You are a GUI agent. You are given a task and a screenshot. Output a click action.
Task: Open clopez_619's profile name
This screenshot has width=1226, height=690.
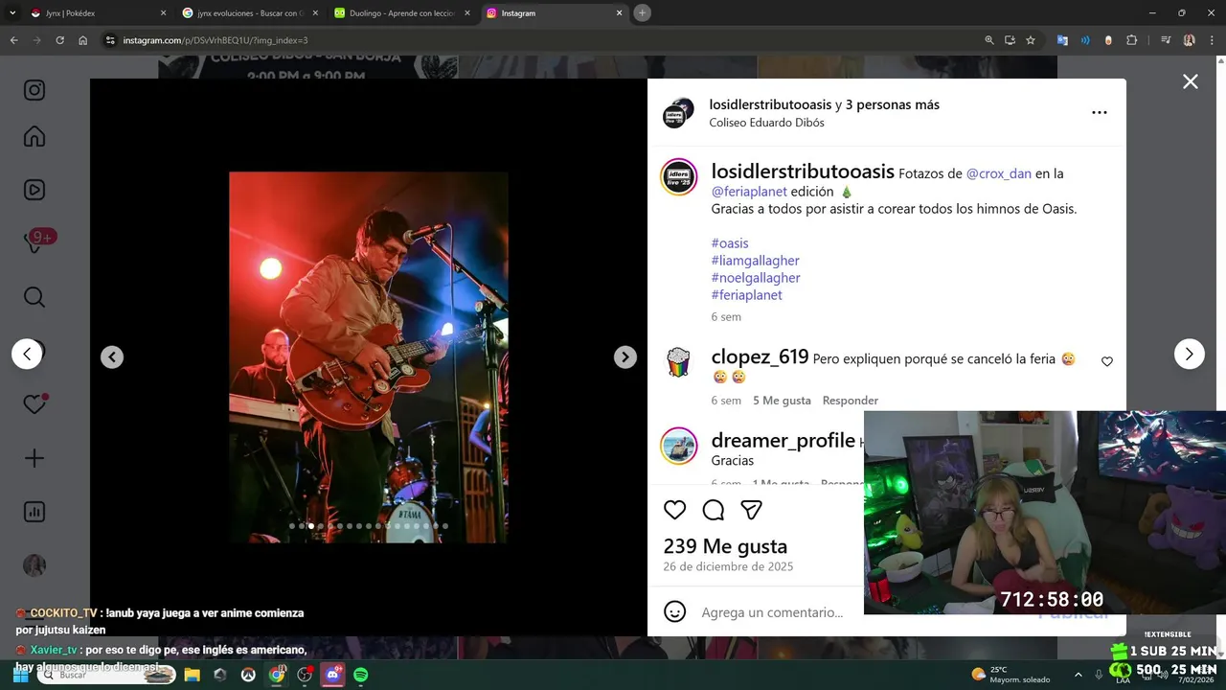pos(760,357)
